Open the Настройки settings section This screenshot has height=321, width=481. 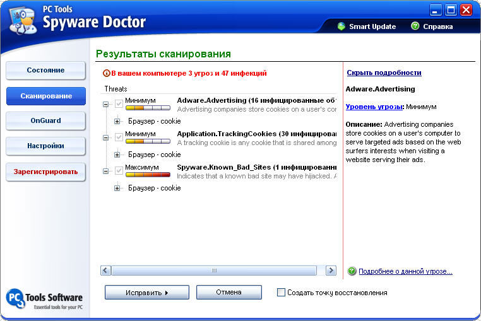(45, 146)
